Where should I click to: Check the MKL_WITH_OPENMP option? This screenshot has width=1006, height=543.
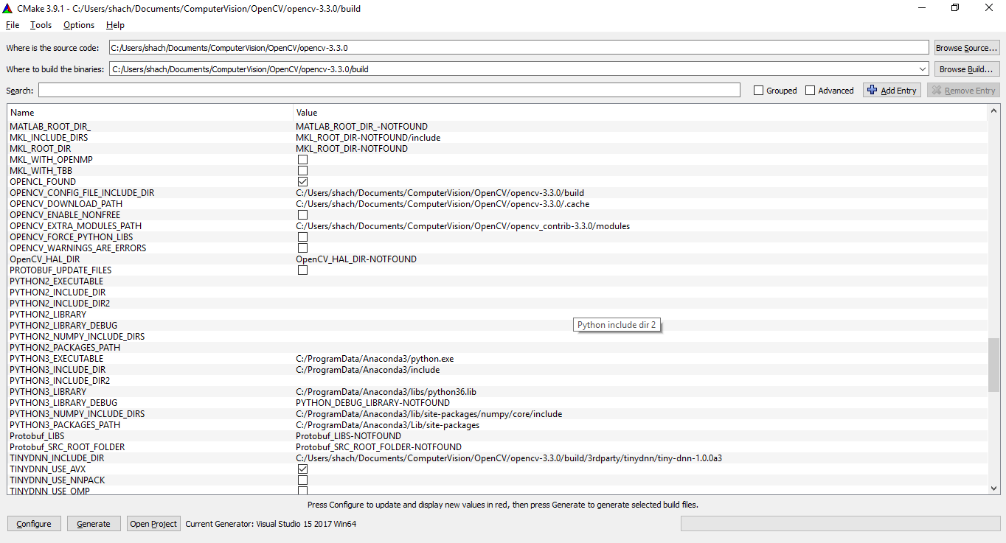tap(302, 159)
